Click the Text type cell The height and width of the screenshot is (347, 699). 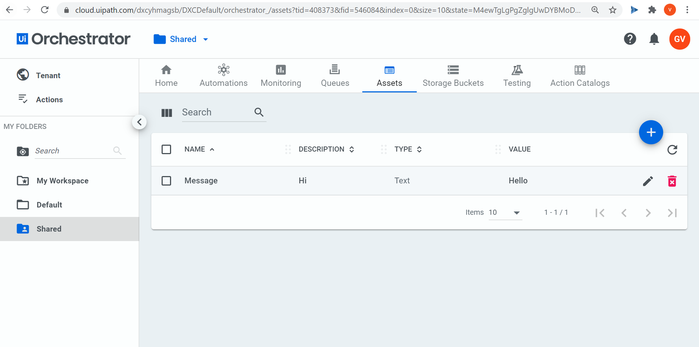coord(402,181)
